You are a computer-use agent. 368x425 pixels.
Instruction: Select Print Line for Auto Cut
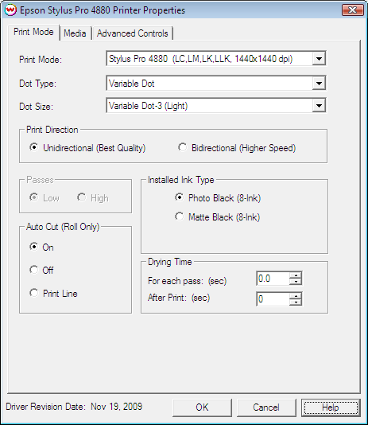[53, 293]
